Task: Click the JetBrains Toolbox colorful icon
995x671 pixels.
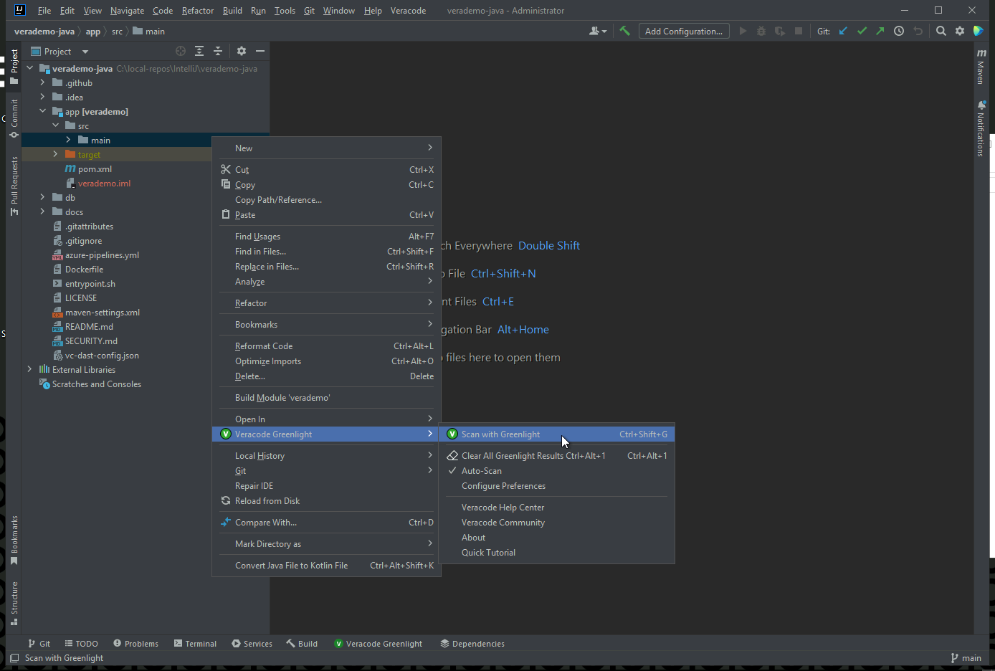Action: pos(979,31)
